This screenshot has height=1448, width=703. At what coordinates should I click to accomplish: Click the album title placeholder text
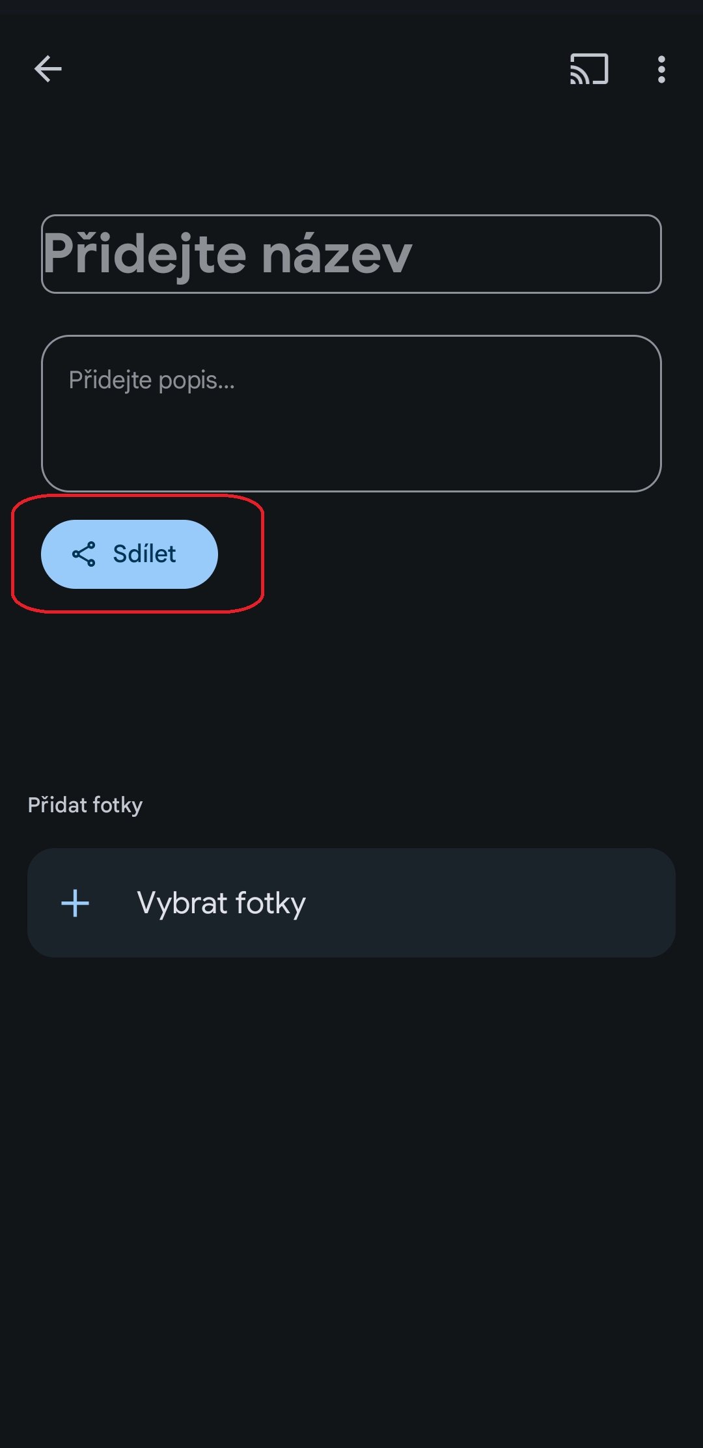228,254
